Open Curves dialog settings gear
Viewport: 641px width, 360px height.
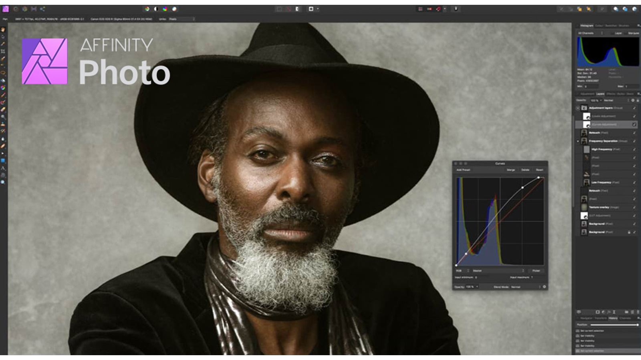(x=544, y=287)
